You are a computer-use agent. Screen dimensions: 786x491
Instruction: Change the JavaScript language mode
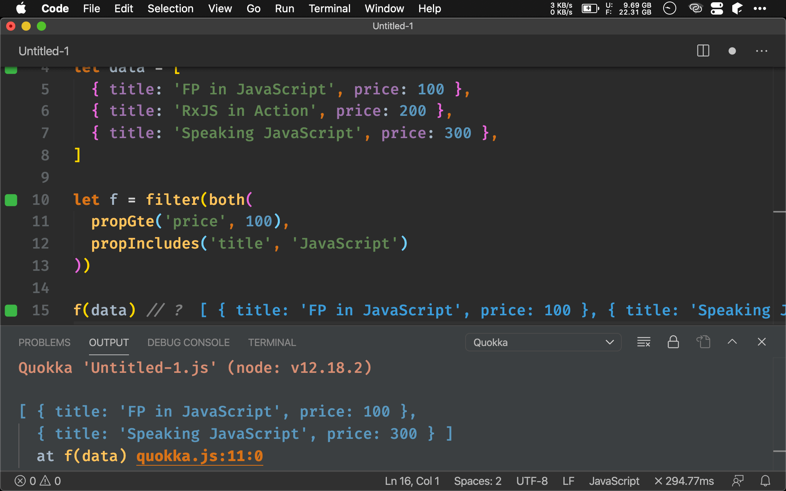[614, 481]
